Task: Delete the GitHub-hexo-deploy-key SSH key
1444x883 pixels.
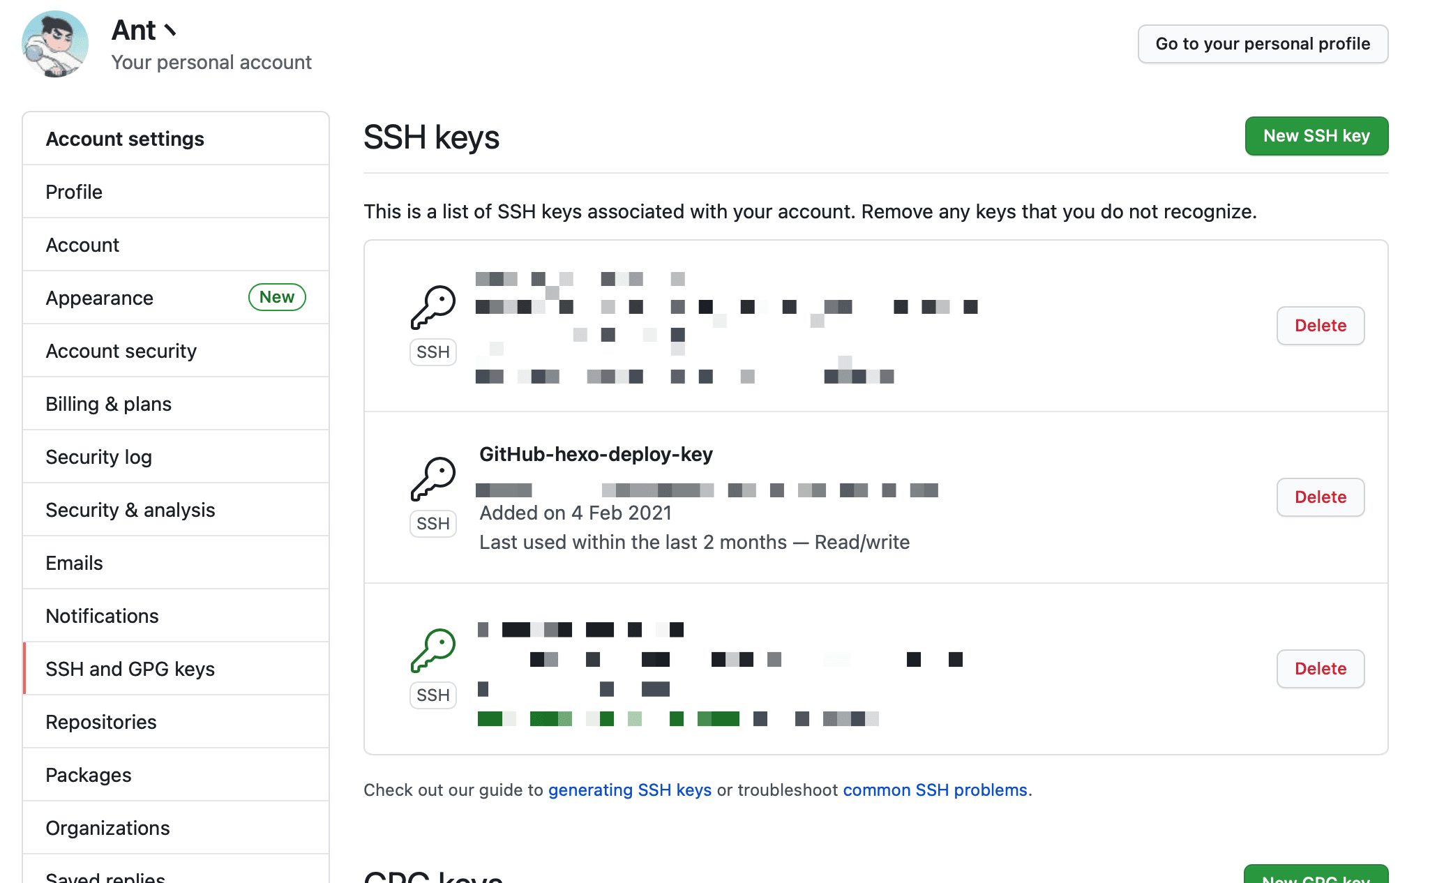Action: (1321, 497)
